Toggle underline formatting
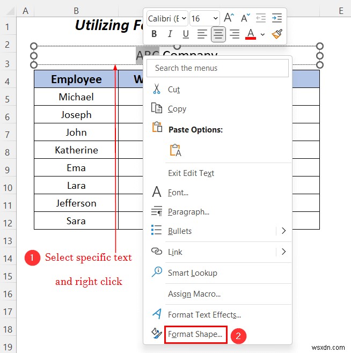Viewport: 351px width, 353px height. [x=186, y=34]
